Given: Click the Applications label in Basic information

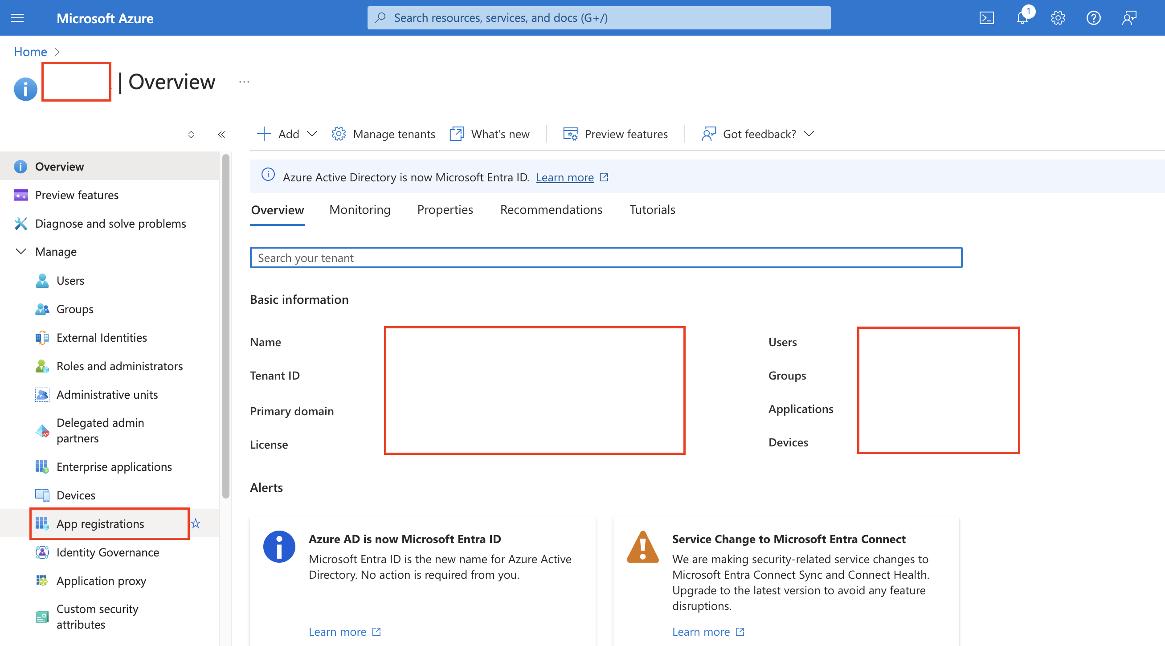Looking at the screenshot, I should click(x=801, y=409).
